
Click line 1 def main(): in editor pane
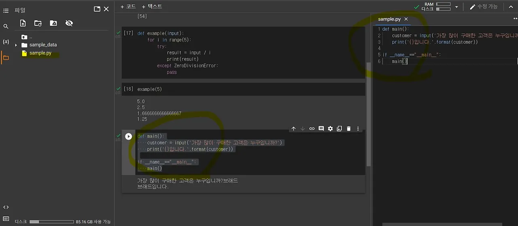[396, 29]
